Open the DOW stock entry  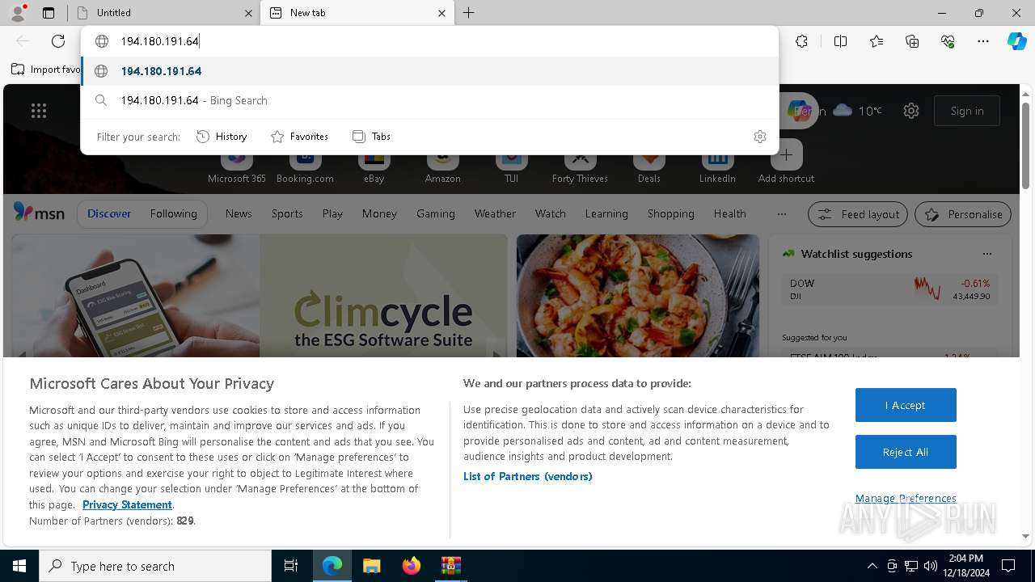(x=889, y=289)
